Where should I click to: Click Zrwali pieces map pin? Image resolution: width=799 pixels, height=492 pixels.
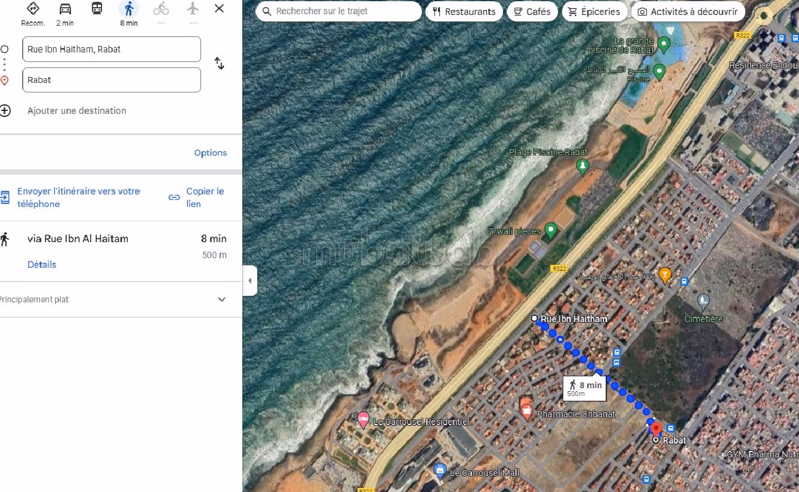[551, 230]
